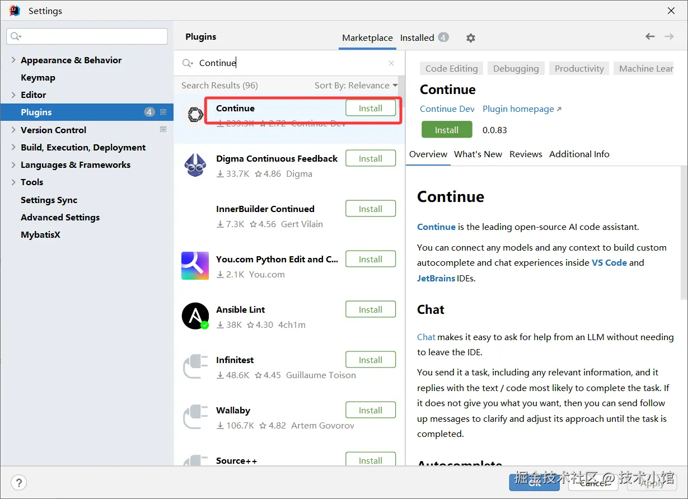Follow the Continue link in overview text
The width and height of the screenshot is (688, 499).
coord(436,227)
